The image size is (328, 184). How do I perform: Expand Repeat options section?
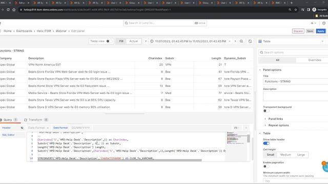(x=278, y=125)
